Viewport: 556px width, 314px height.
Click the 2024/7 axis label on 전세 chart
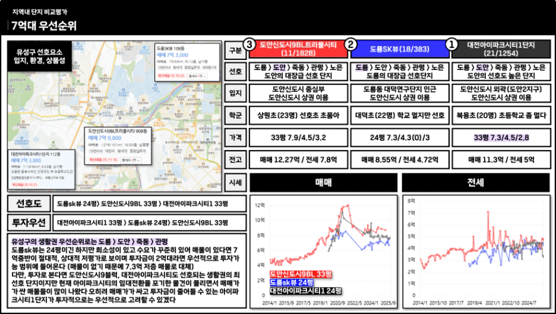click(x=528, y=303)
